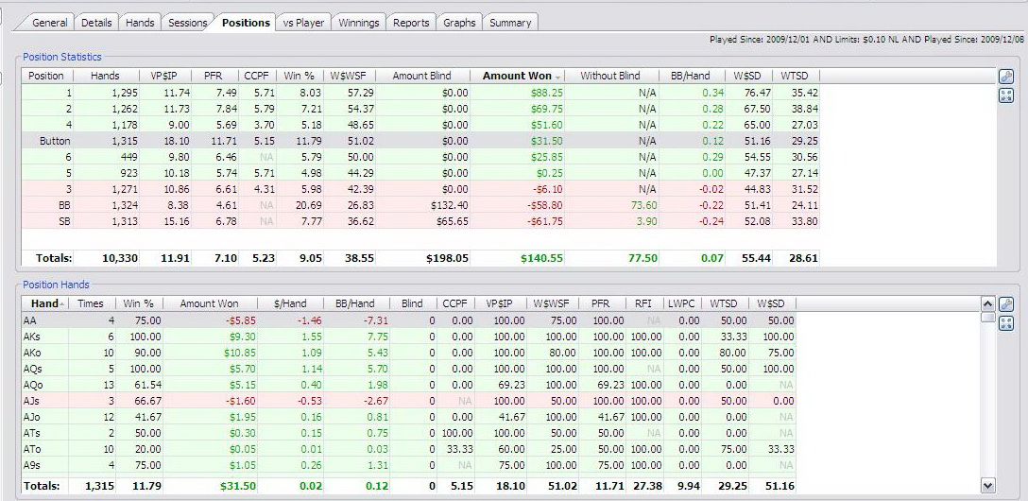The image size is (1028, 501).
Task: Open the Sessions tab
Action: (187, 23)
